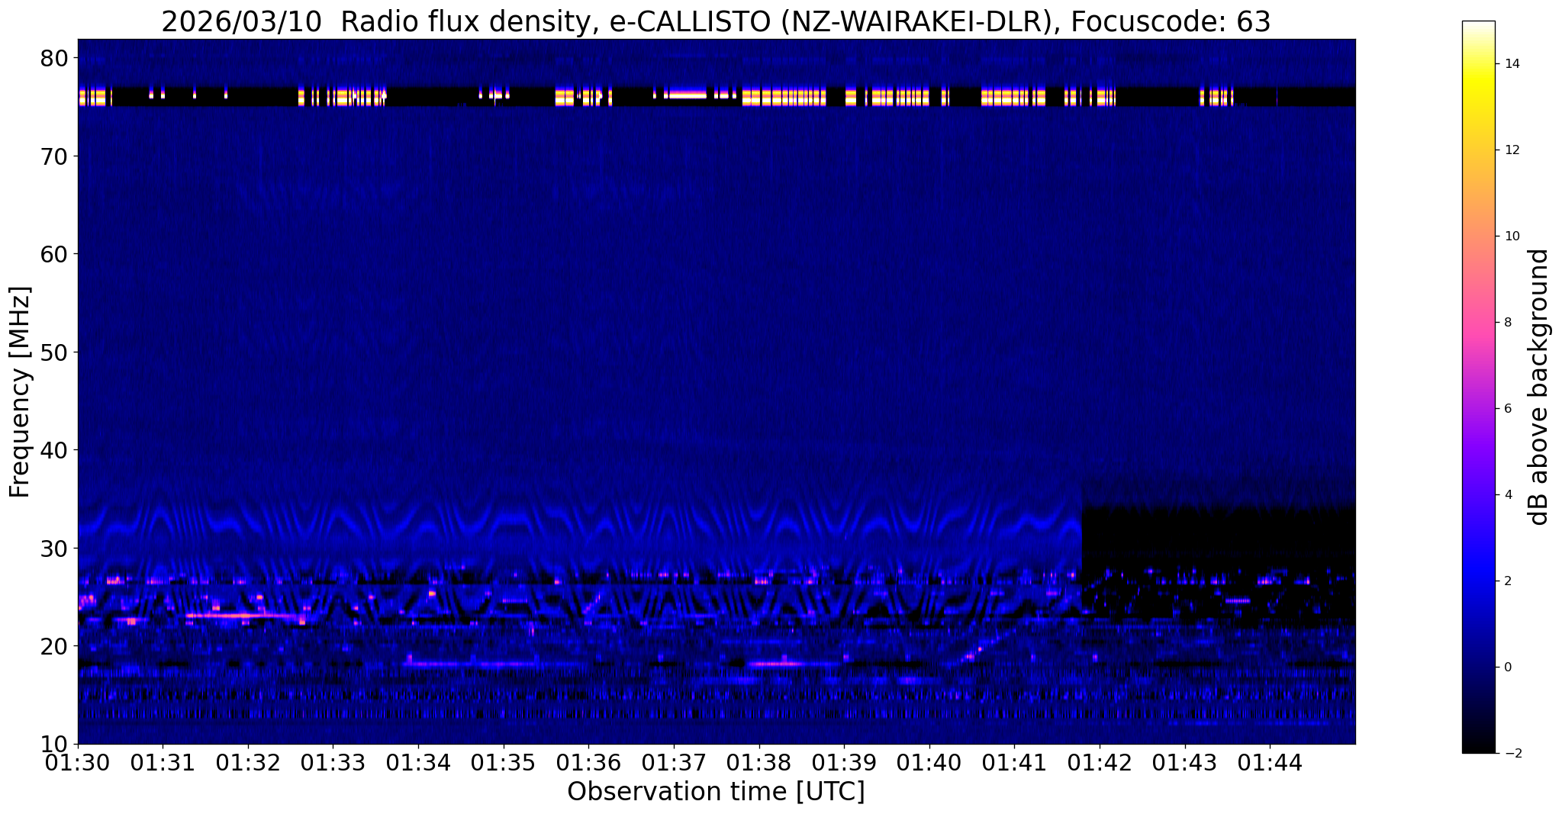
Task: Click the y-axis tick label 50
Action: pos(54,352)
